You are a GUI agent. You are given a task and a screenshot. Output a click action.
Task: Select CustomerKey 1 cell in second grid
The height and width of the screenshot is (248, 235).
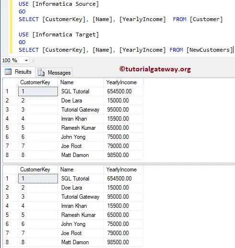pyautogui.click(x=38, y=179)
